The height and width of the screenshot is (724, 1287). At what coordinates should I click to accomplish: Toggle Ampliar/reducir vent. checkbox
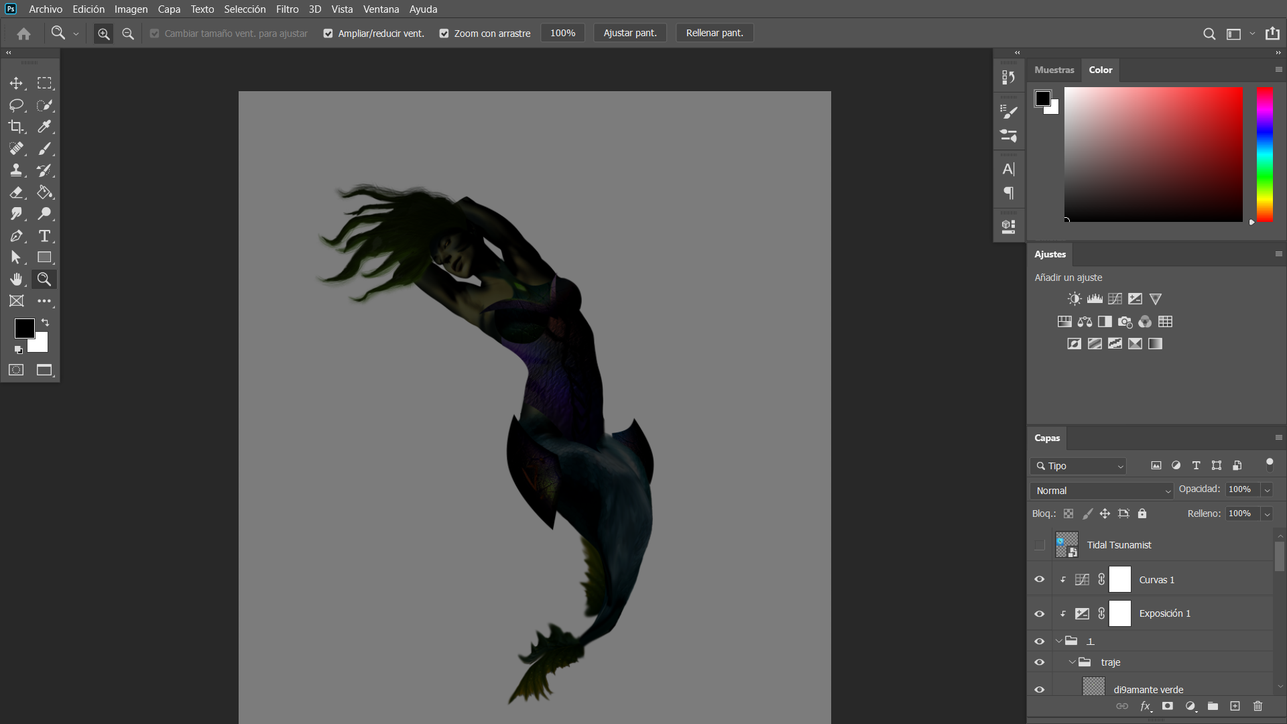click(x=328, y=34)
